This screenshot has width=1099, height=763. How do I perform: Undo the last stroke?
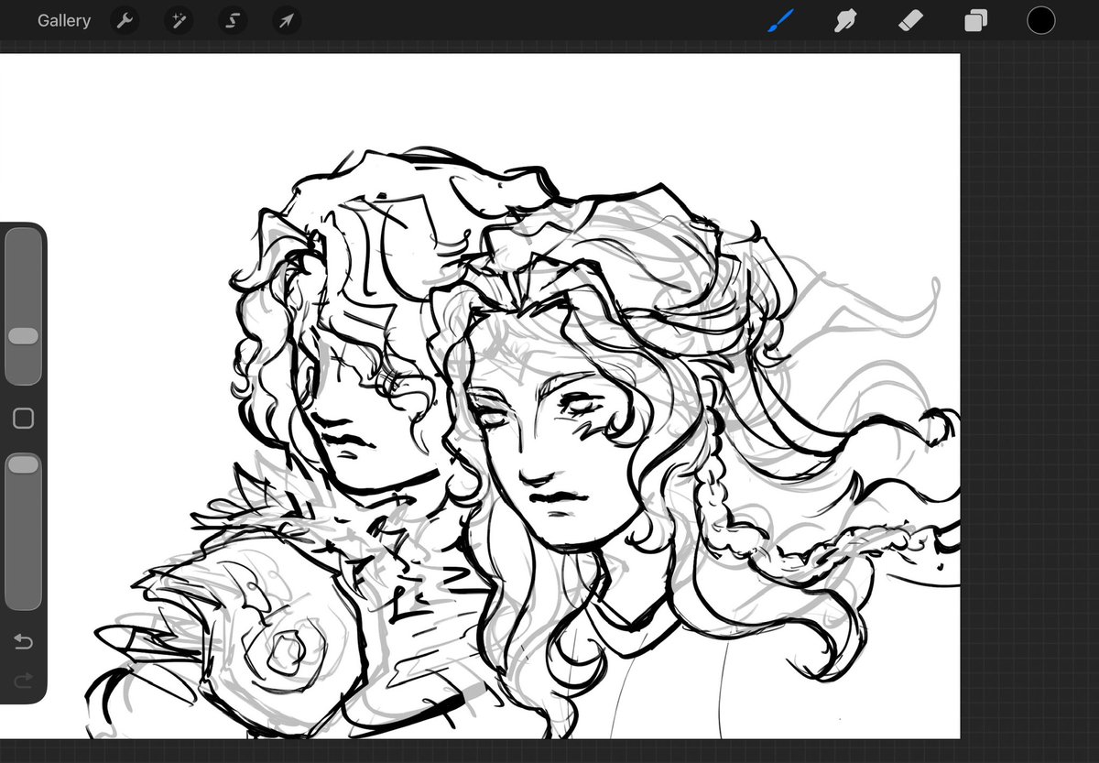point(24,642)
